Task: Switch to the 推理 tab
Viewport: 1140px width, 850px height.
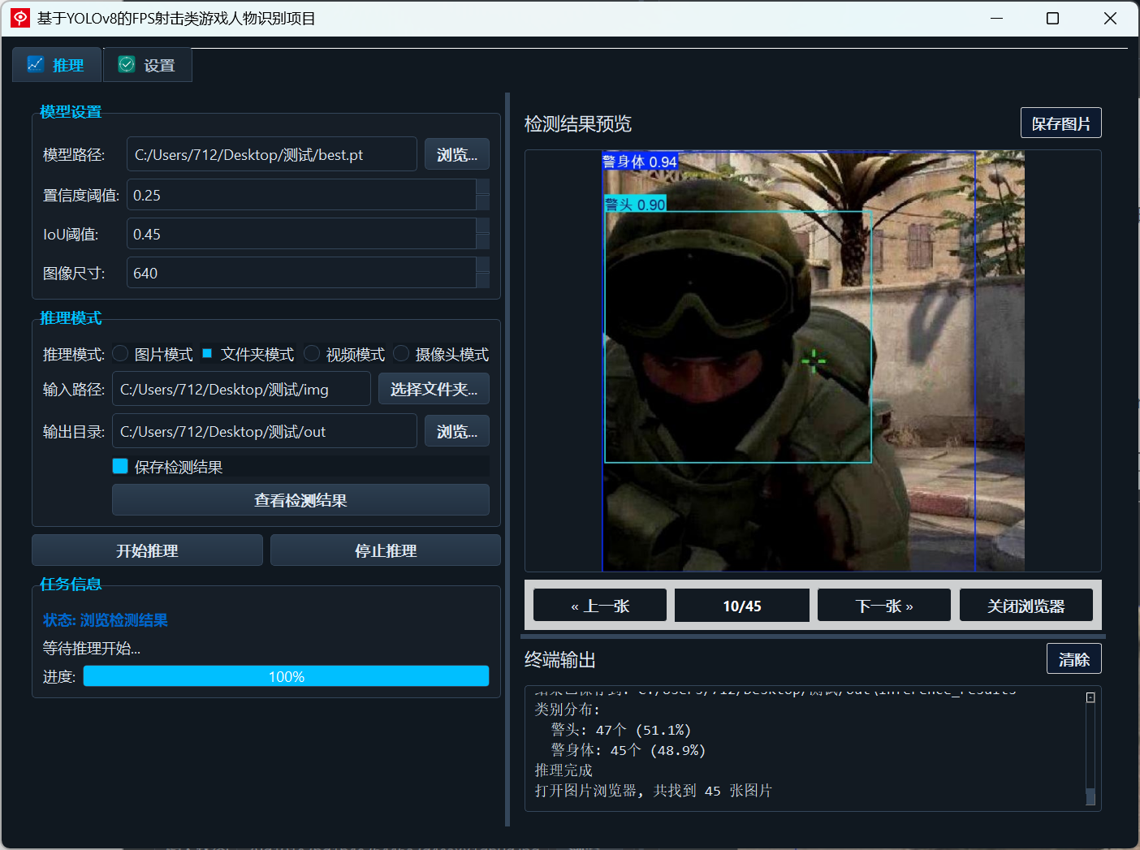Action: point(57,65)
